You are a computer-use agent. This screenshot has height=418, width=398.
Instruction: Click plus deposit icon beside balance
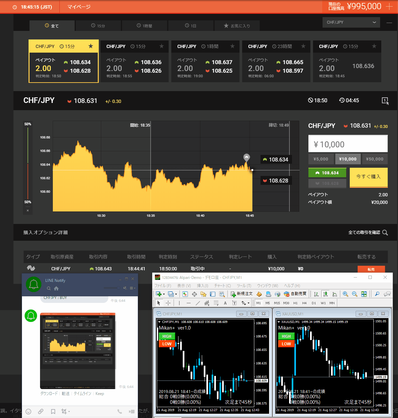pyautogui.click(x=389, y=7)
